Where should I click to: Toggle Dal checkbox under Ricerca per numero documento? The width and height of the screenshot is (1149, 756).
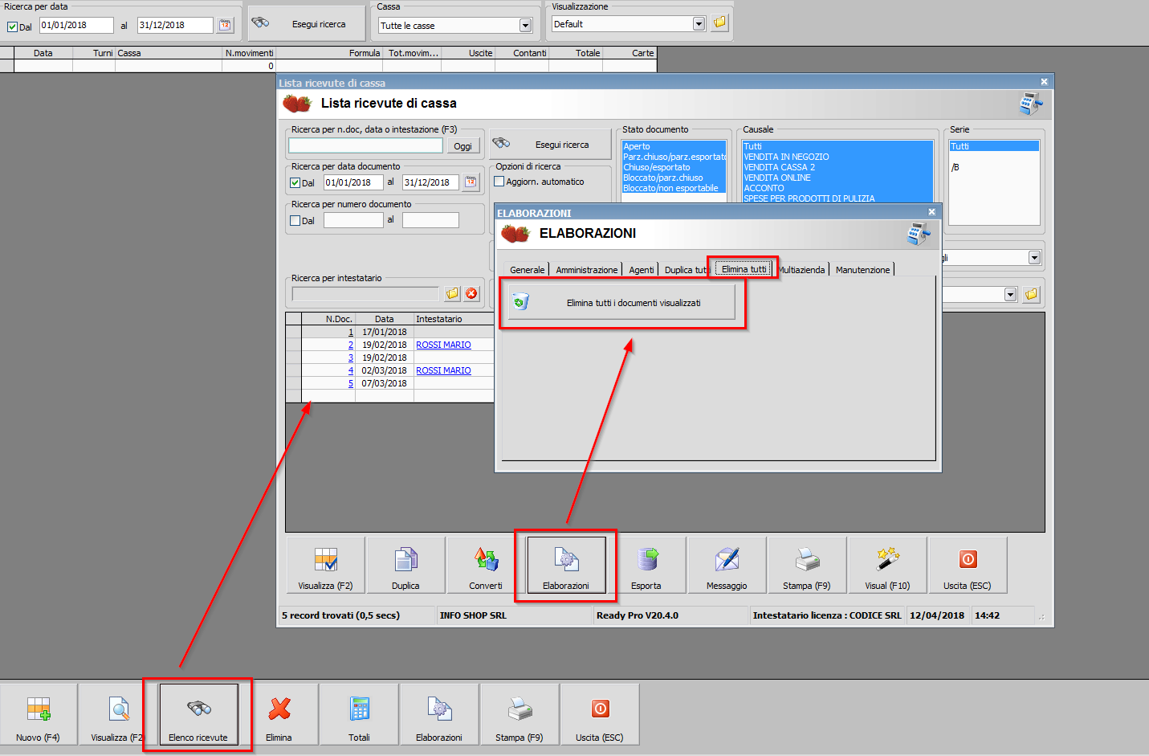(x=295, y=221)
